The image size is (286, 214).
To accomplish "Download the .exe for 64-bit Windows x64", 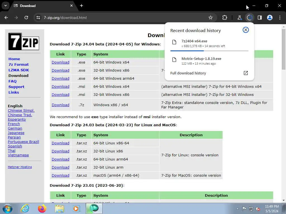I will [x=60, y=62].
